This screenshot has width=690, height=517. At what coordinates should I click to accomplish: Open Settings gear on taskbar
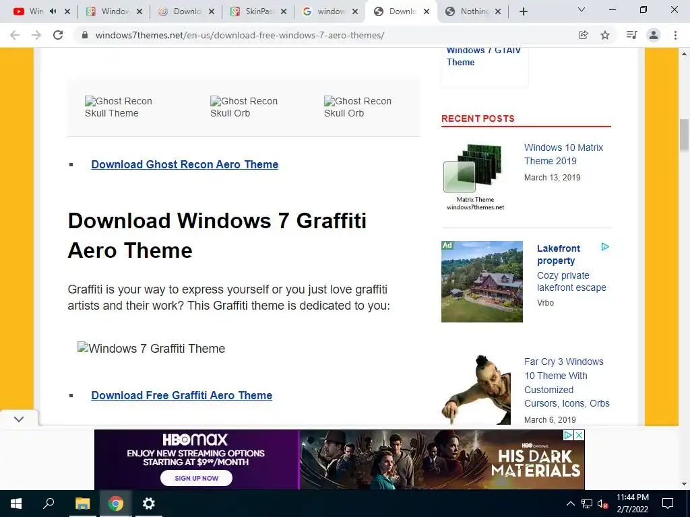pyautogui.click(x=149, y=504)
